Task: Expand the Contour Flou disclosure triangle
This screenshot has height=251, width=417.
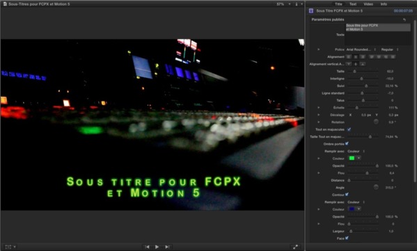Action: pyautogui.click(x=319, y=224)
